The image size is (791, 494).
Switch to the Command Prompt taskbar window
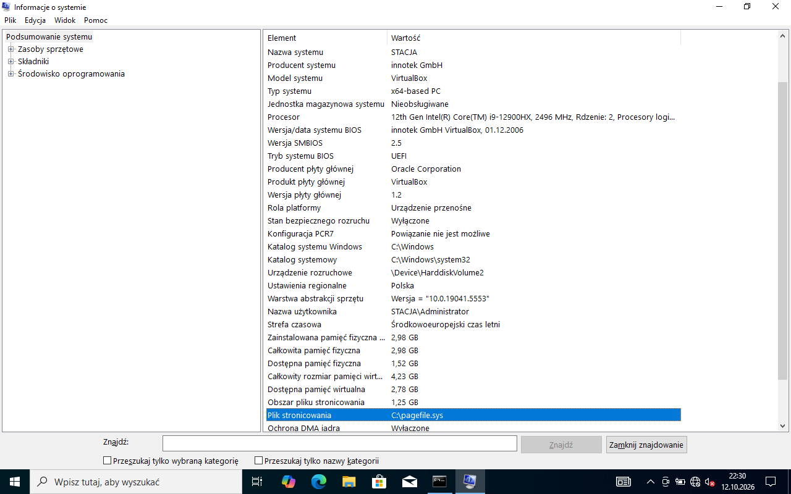[x=439, y=482]
